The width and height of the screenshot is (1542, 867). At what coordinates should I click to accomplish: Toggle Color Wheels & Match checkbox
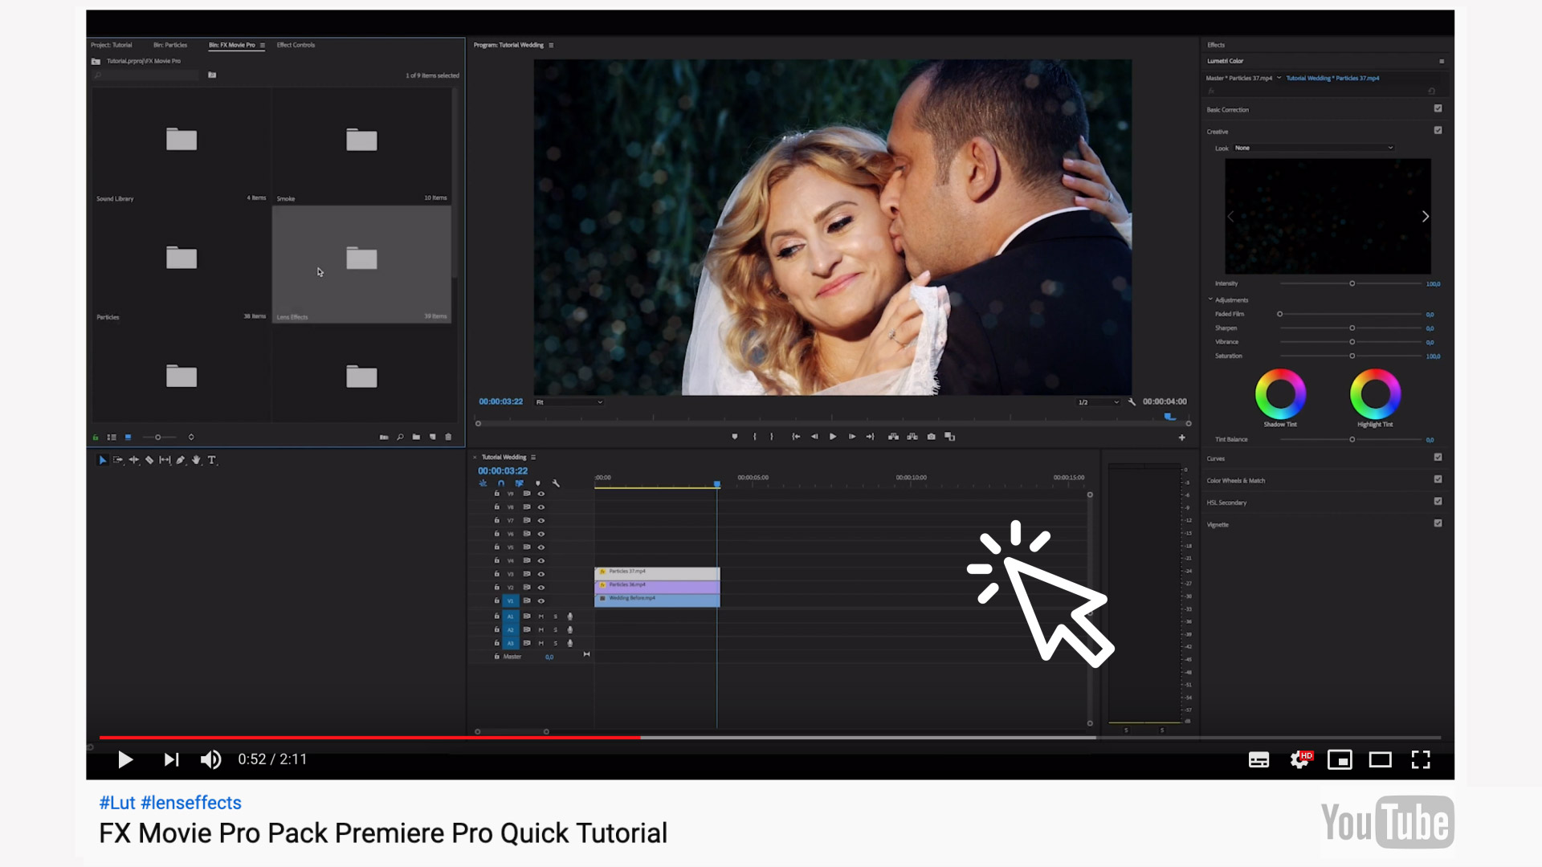[1438, 479]
